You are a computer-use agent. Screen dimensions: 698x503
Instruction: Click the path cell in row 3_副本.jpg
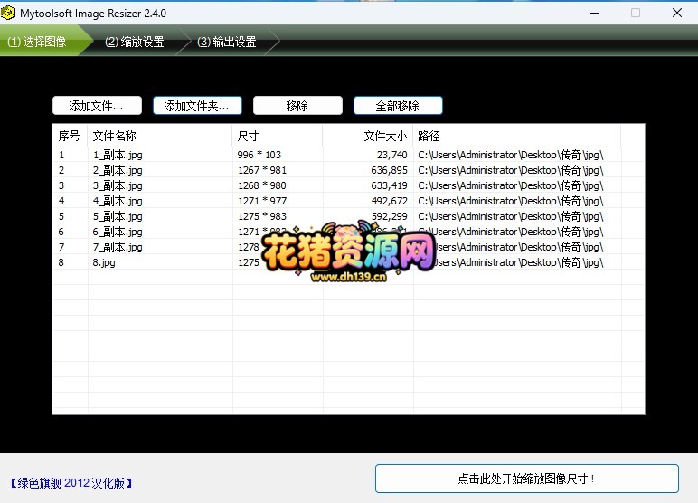coord(511,185)
